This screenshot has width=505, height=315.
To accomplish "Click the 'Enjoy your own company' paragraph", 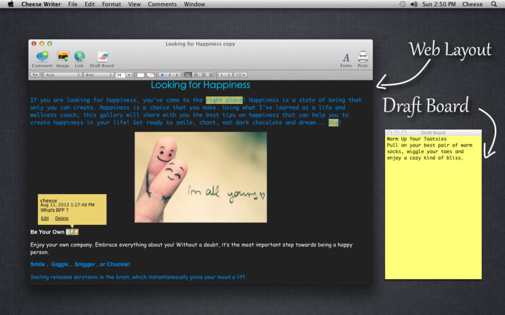I will (x=191, y=248).
